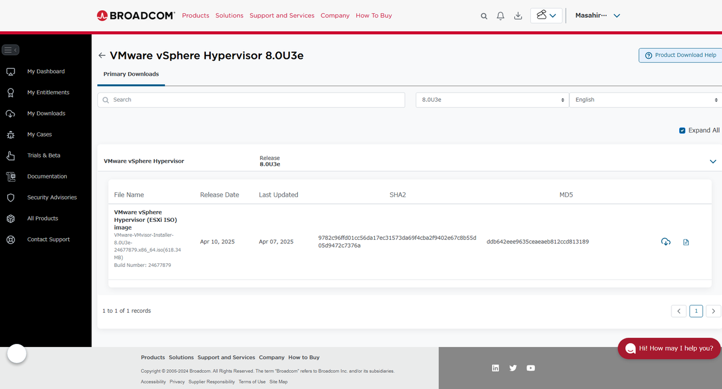Click the My Cases bug icon
This screenshot has height=389, width=722.
point(10,135)
